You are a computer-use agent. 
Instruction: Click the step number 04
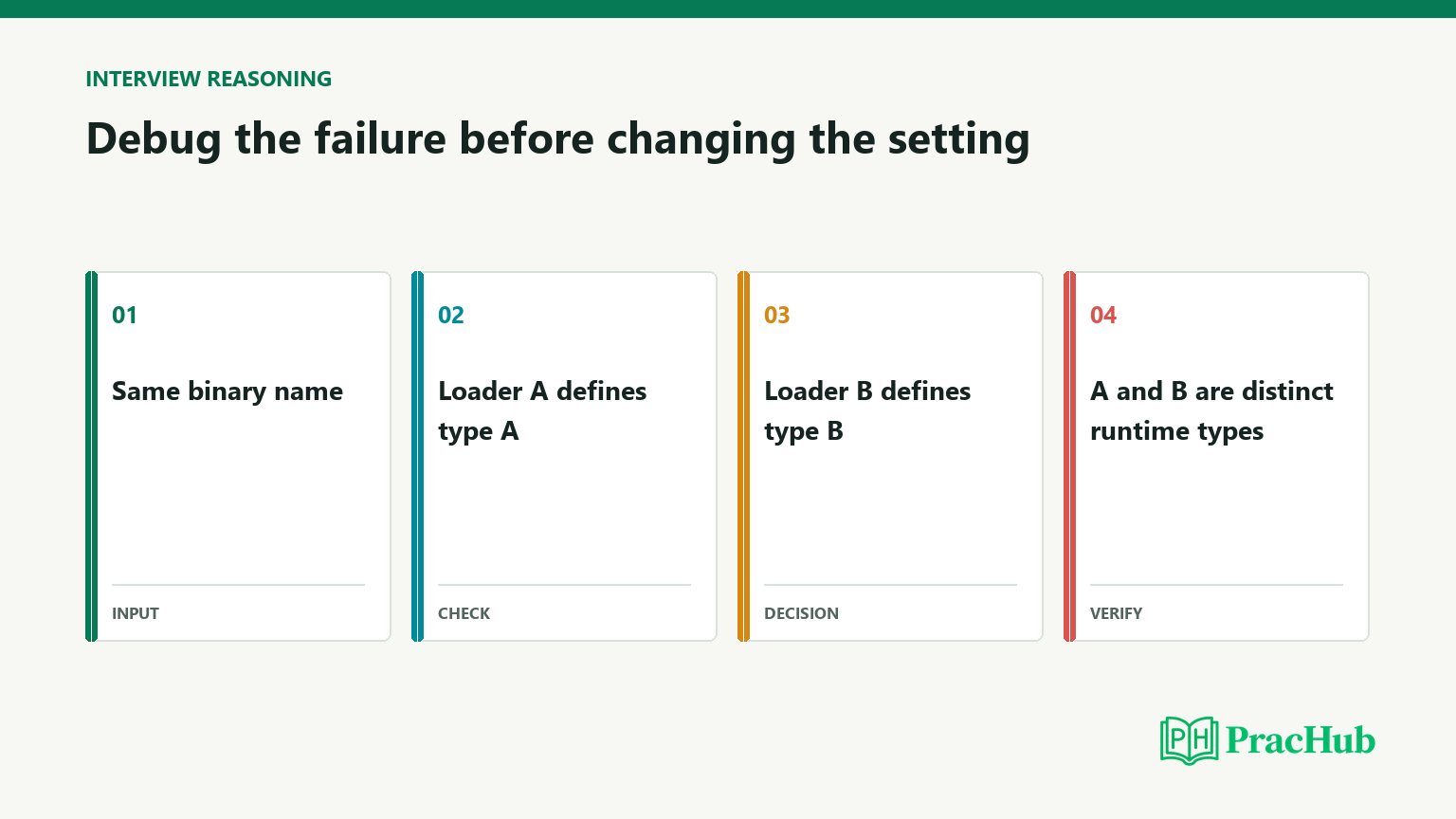point(1102,315)
